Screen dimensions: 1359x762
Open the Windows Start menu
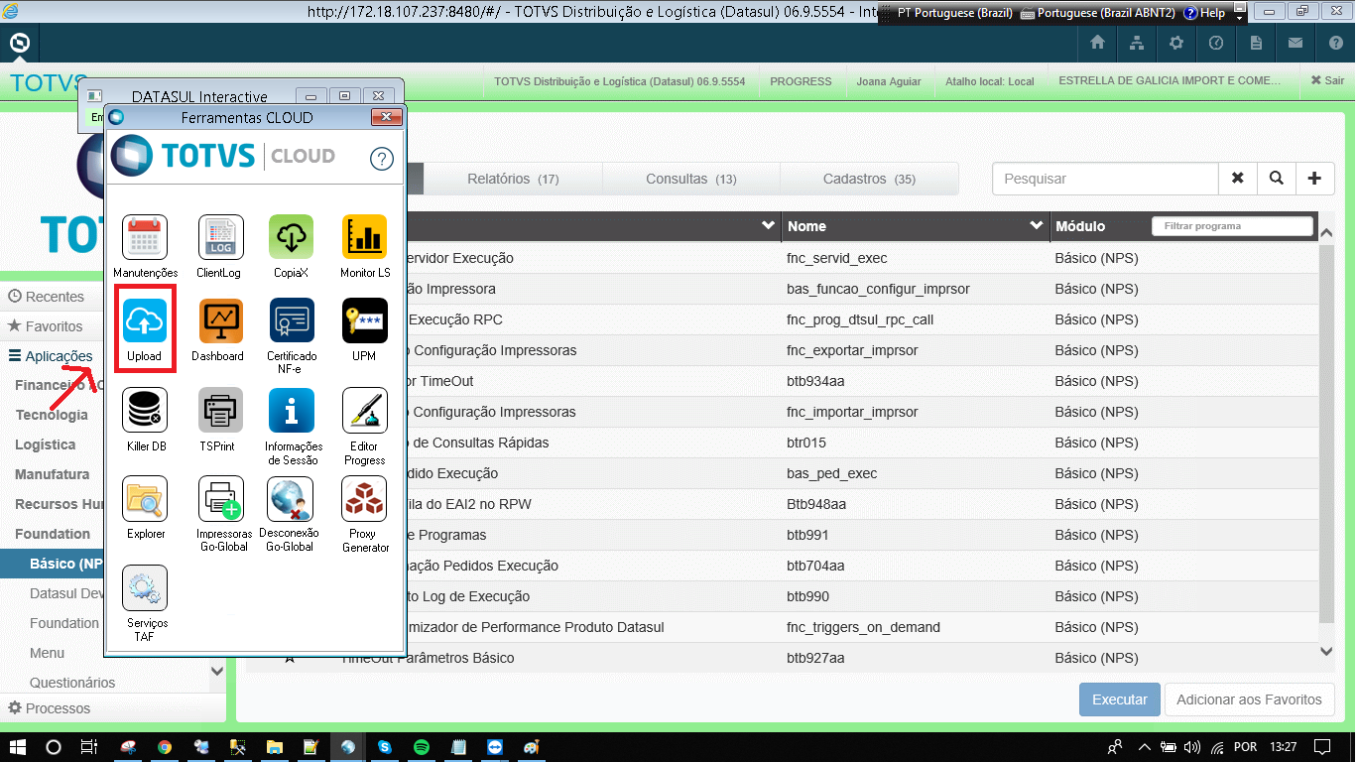point(18,747)
